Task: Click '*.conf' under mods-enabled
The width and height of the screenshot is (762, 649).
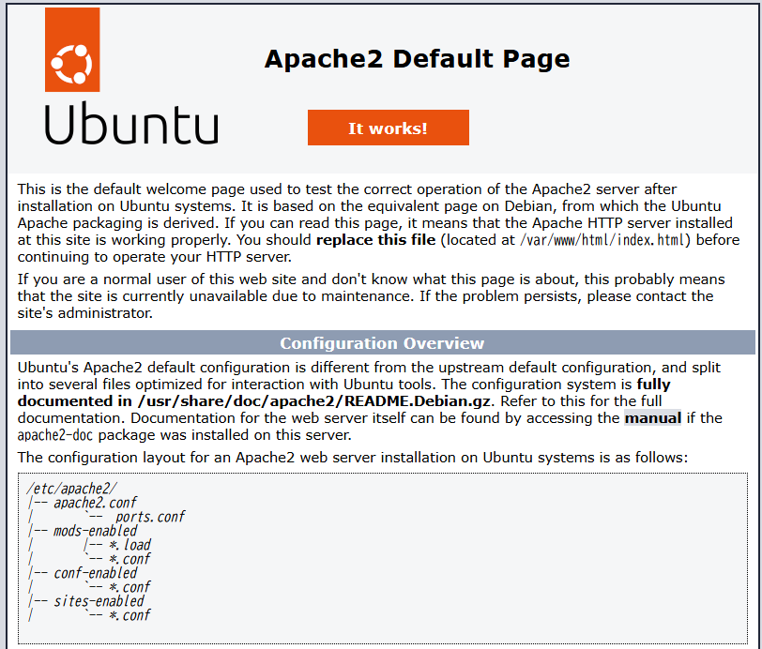Action: [x=130, y=559]
